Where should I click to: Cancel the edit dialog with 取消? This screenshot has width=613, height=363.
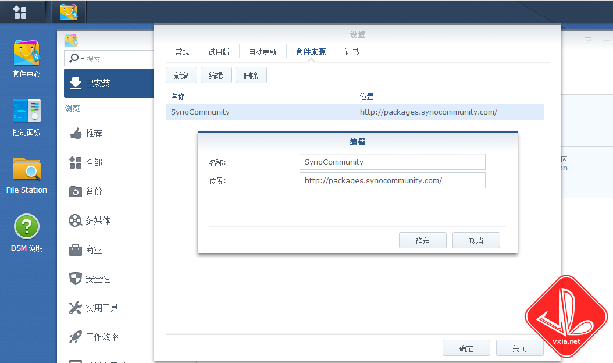476,241
